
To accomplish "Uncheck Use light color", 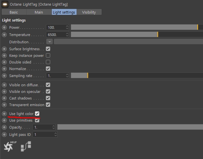I will [x=37, y=114].
